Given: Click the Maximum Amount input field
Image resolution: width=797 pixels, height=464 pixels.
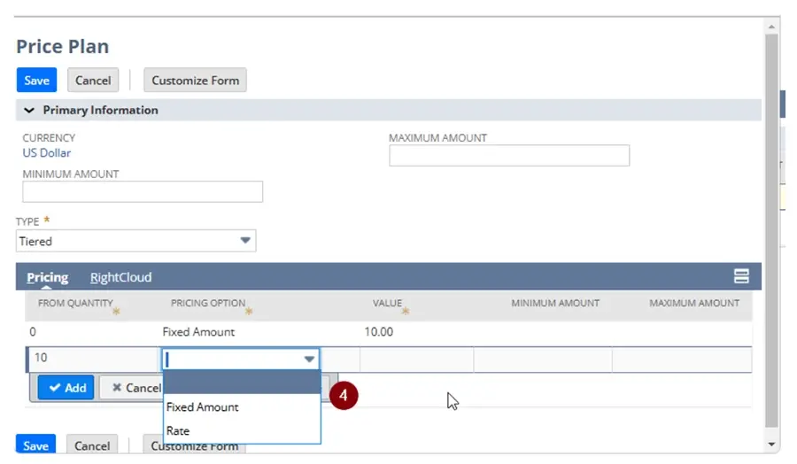Looking at the screenshot, I should pyautogui.click(x=508, y=156).
